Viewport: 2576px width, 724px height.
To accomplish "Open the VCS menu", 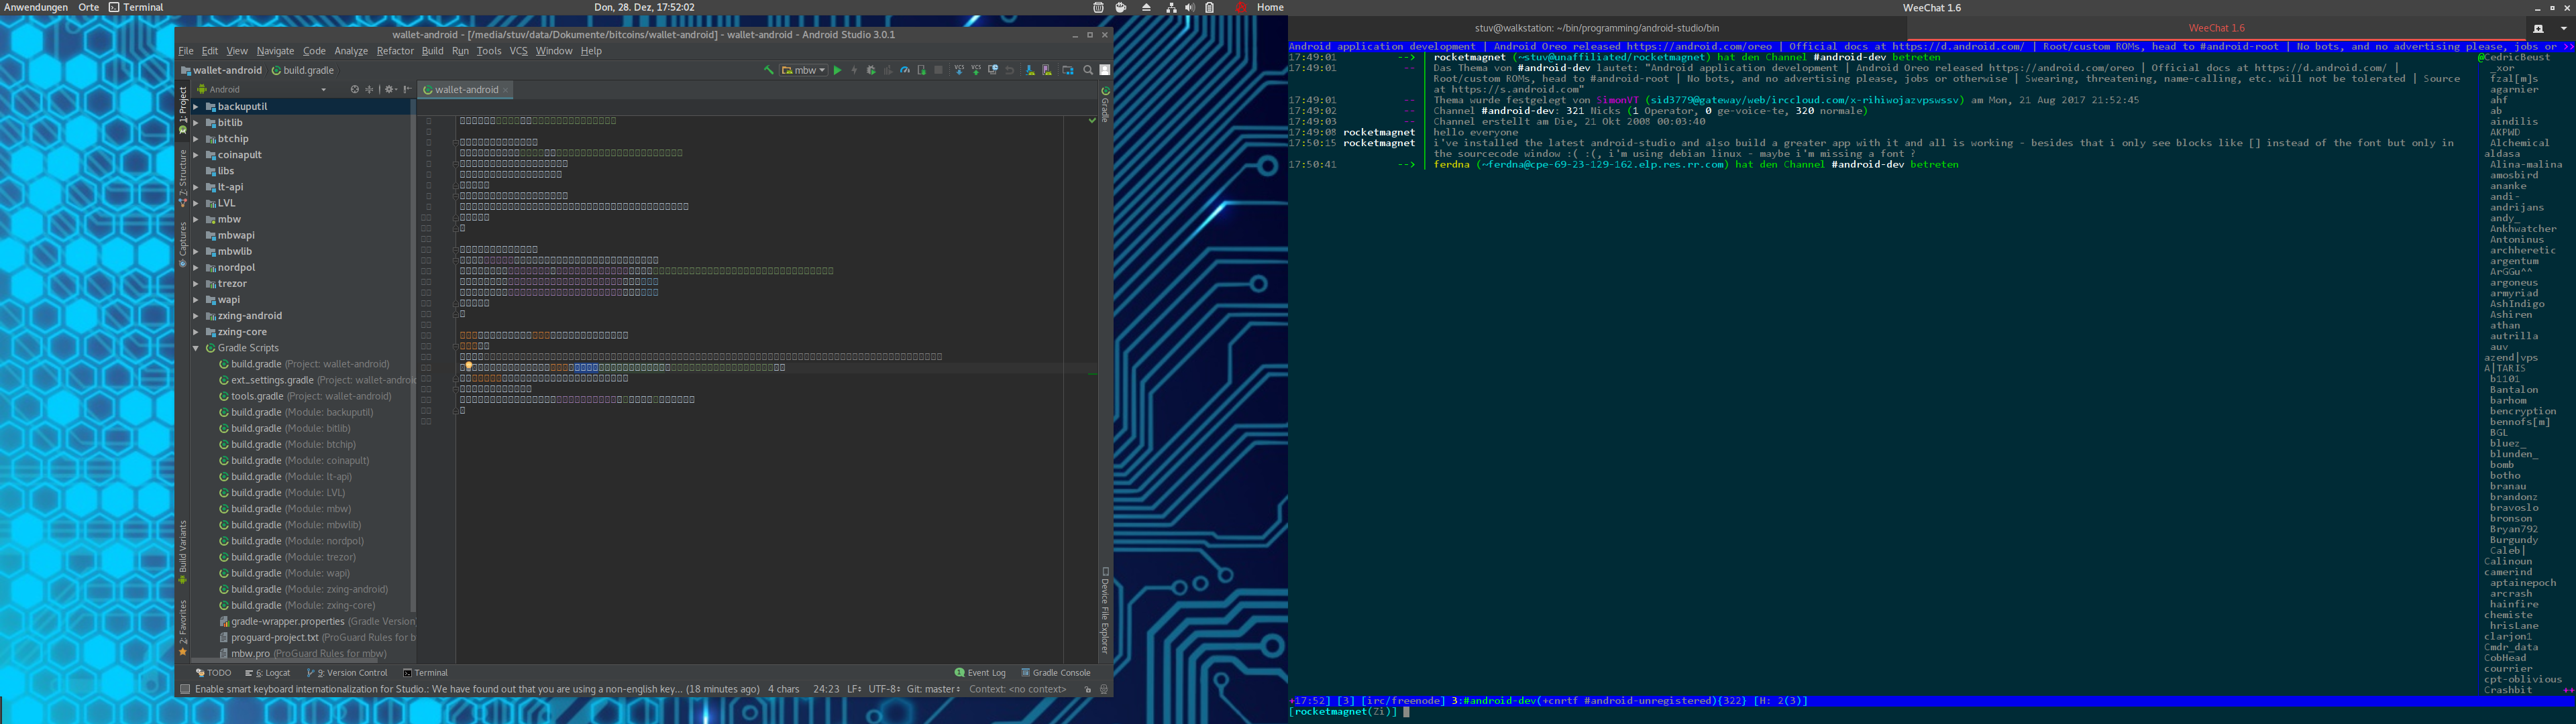I will pos(518,51).
